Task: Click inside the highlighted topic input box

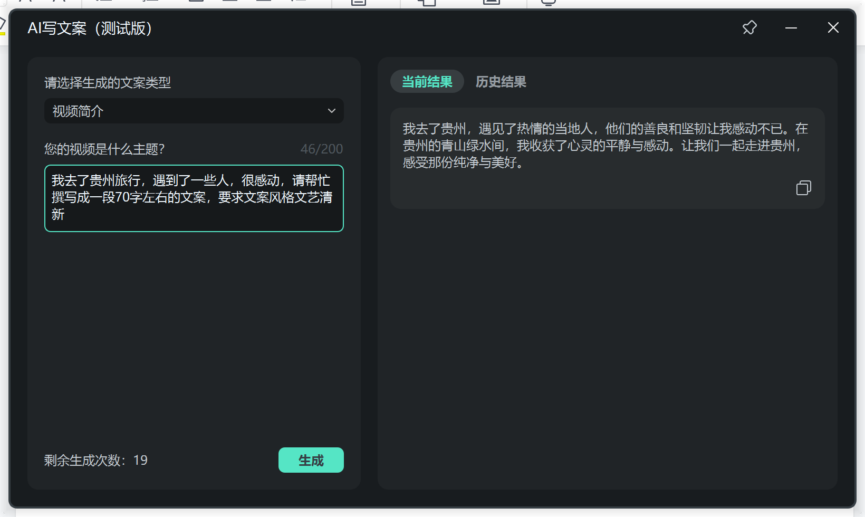Action: pyautogui.click(x=194, y=198)
